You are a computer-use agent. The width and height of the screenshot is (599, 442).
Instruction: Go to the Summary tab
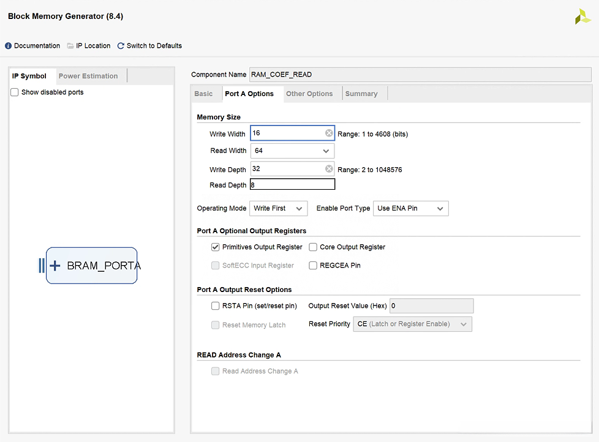(361, 94)
